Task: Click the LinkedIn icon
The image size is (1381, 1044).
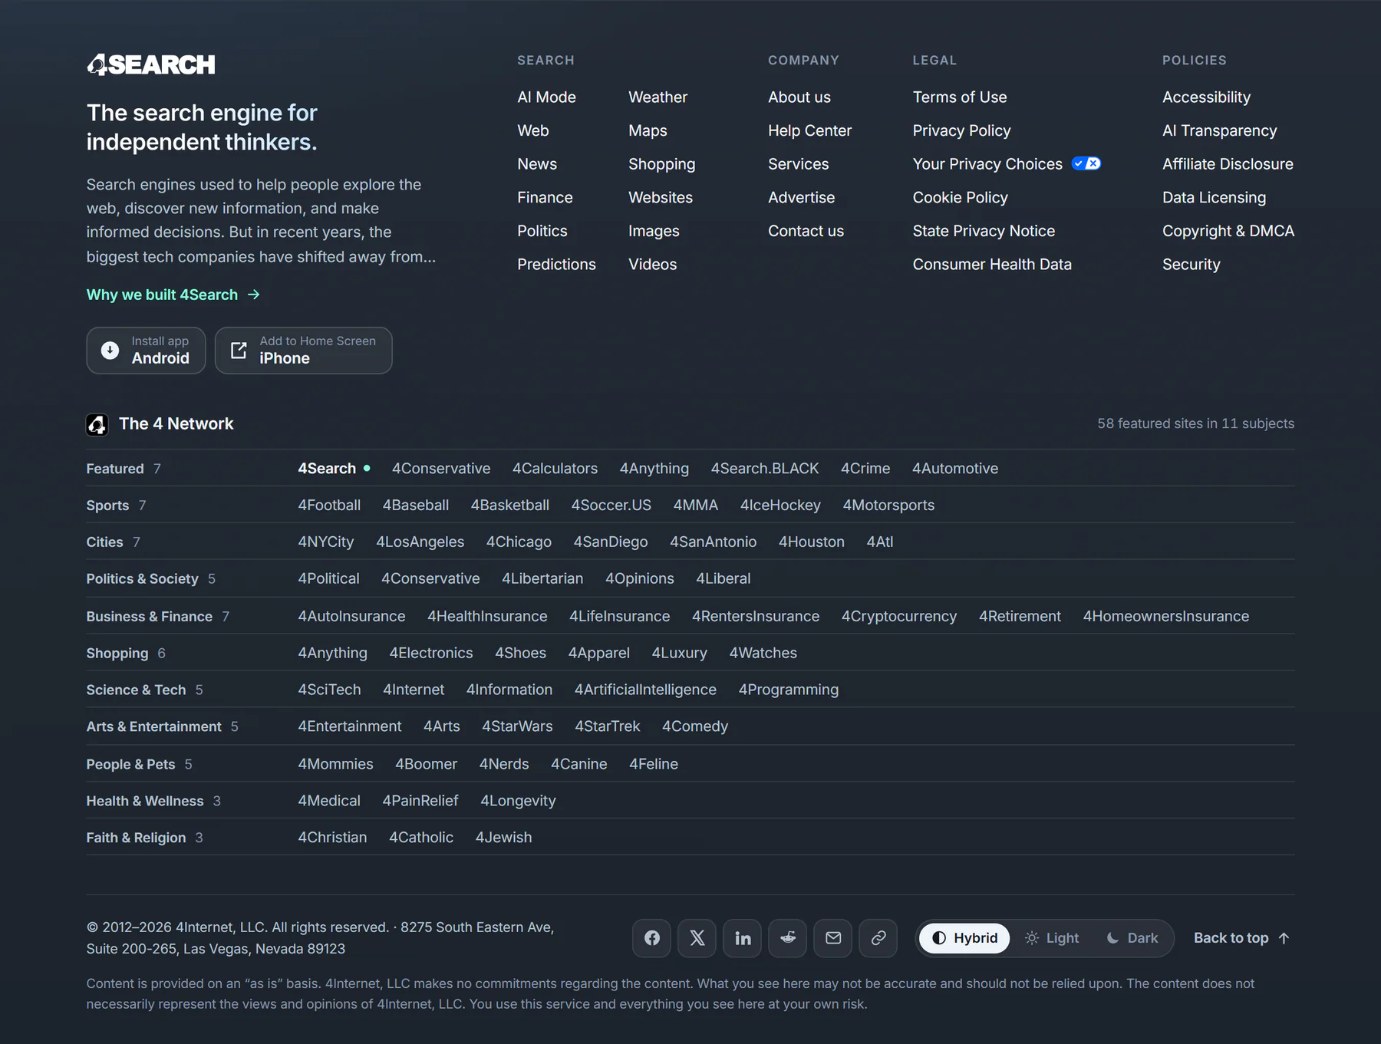Action: click(742, 938)
